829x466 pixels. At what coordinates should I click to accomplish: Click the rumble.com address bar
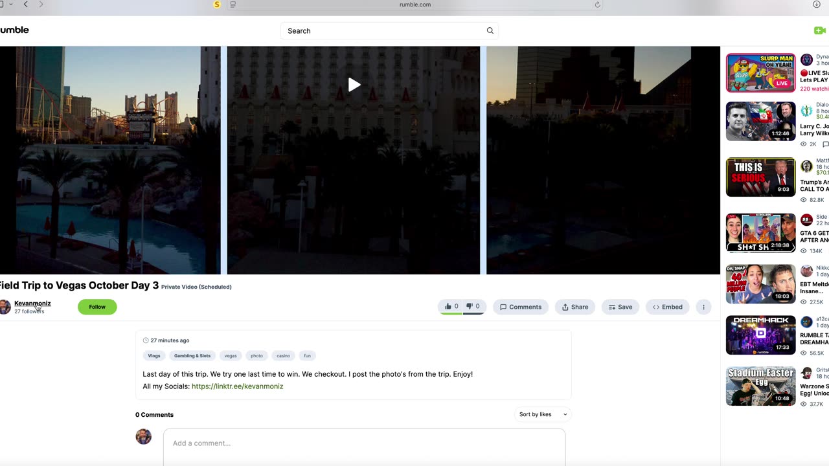point(415,5)
